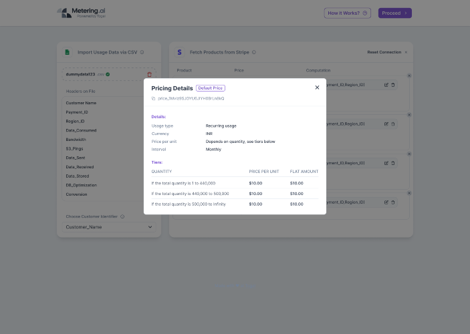Click the INR currency value
This screenshot has width=470, height=334.
coord(209,134)
